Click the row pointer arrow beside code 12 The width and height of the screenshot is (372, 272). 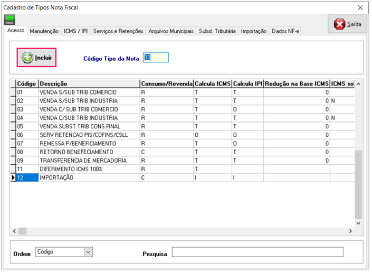[13, 178]
